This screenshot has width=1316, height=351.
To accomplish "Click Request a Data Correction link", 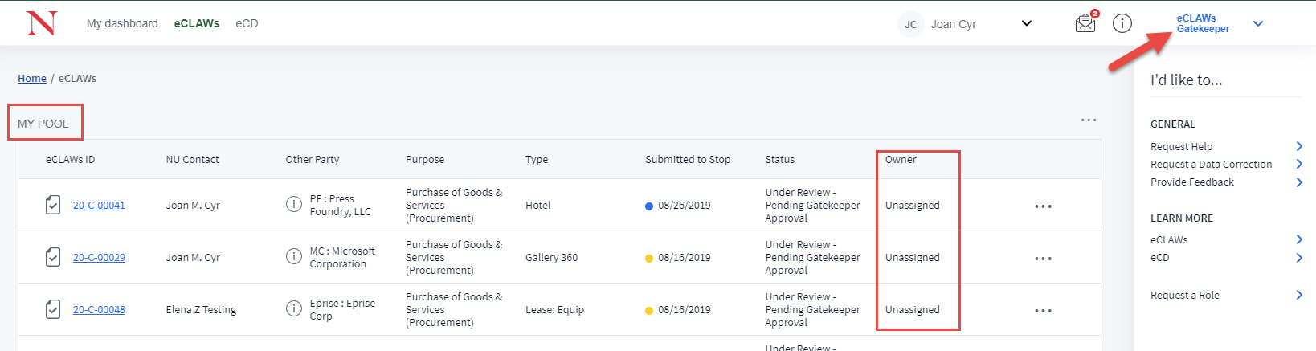I will tap(1211, 164).
